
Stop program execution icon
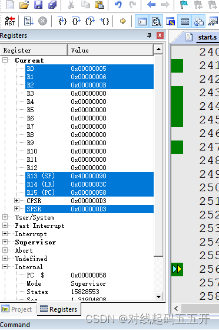42,21
